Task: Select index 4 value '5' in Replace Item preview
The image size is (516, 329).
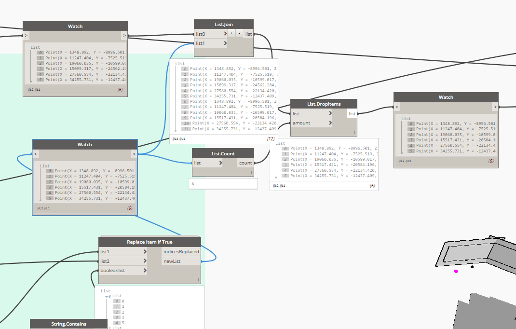Action: [x=123, y=323]
